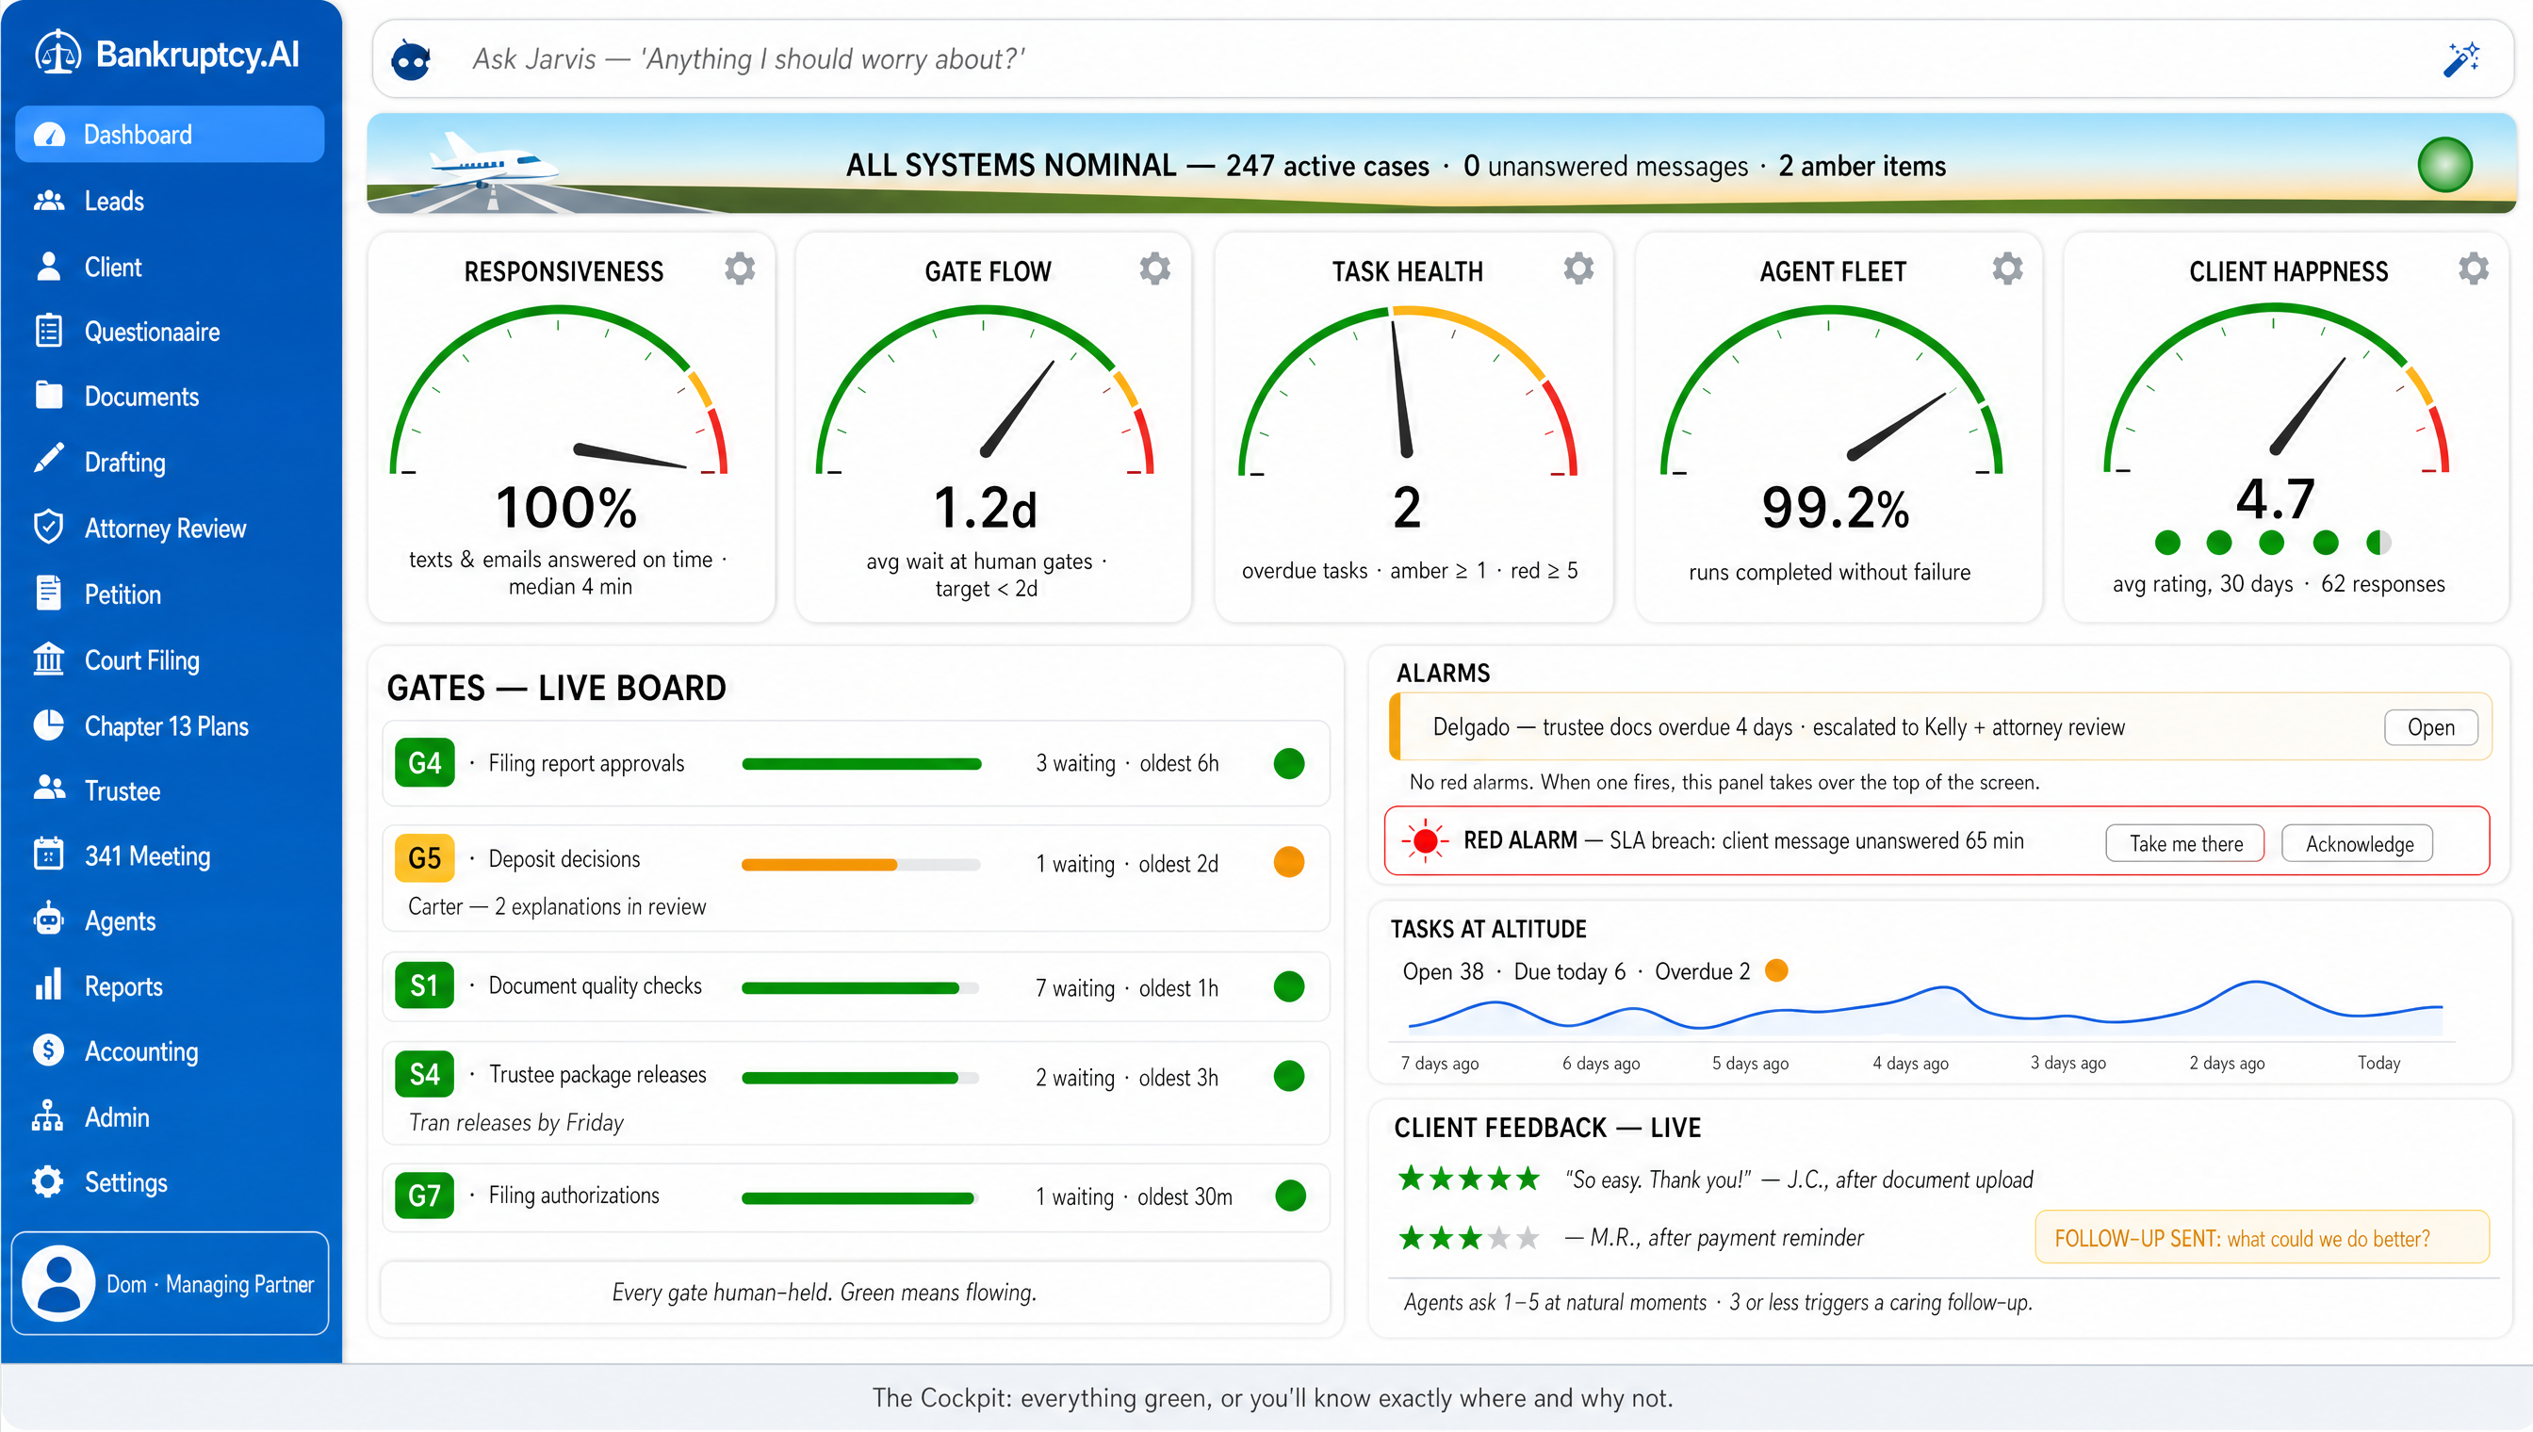Open the Questionaaire section
Image resolution: width=2533 pixels, height=1432 pixels.
click(x=171, y=332)
